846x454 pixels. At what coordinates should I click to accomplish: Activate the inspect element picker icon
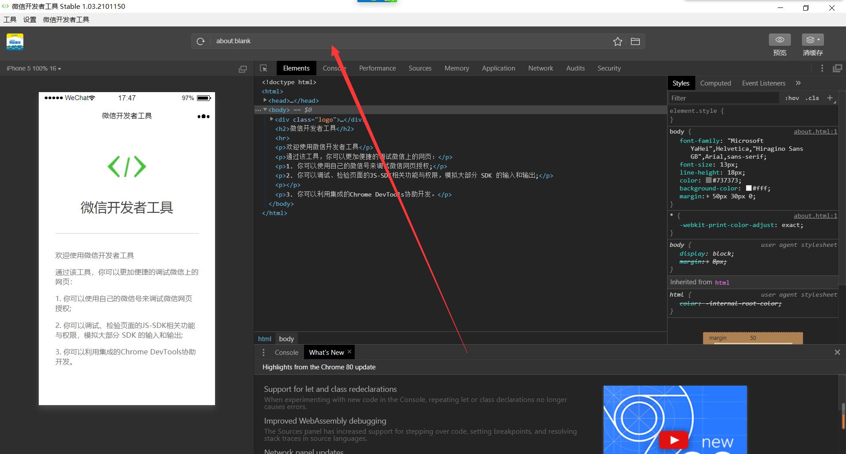click(263, 68)
